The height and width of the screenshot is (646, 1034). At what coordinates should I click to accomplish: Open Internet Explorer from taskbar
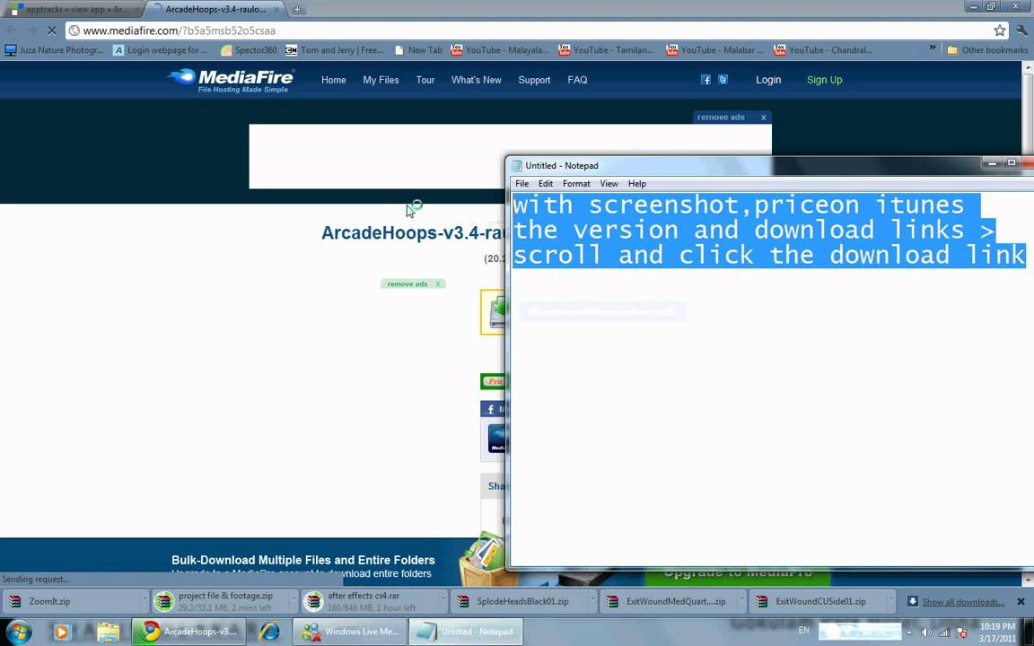[269, 632]
